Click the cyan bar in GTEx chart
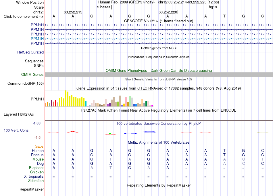Viewport: 273px width, 196px height. 86,104
